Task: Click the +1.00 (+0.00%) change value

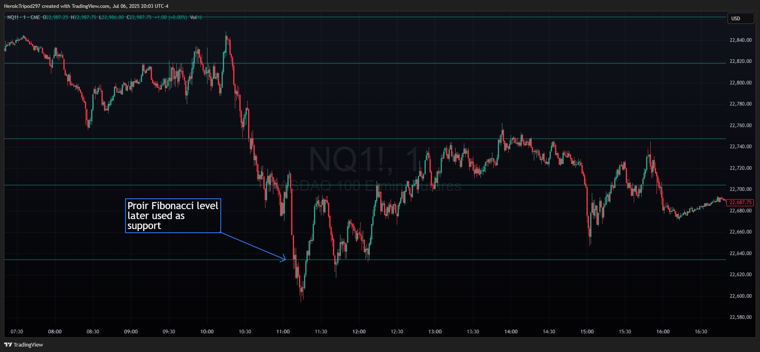Action: [171, 17]
